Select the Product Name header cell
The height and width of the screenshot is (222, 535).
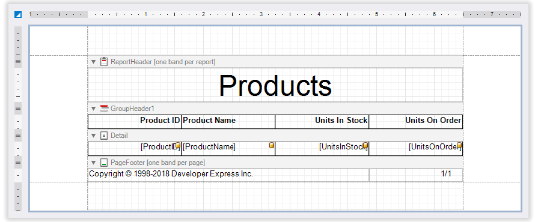pos(228,122)
